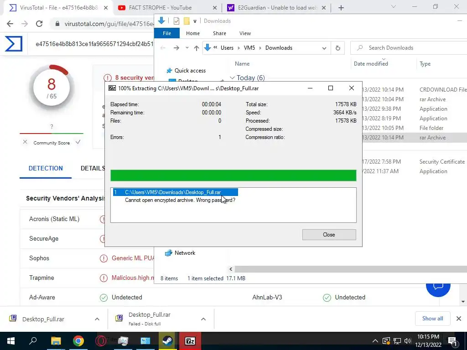Click the properties checkmark icon in Explorer title bar

point(176,21)
